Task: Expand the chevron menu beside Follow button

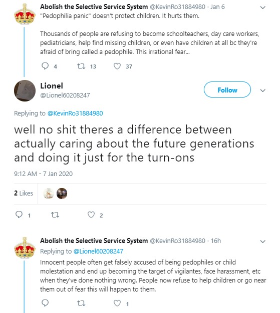Action: pyautogui.click(x=262, y=90)
